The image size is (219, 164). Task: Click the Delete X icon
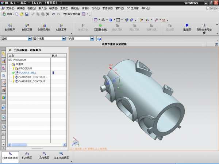47,14
